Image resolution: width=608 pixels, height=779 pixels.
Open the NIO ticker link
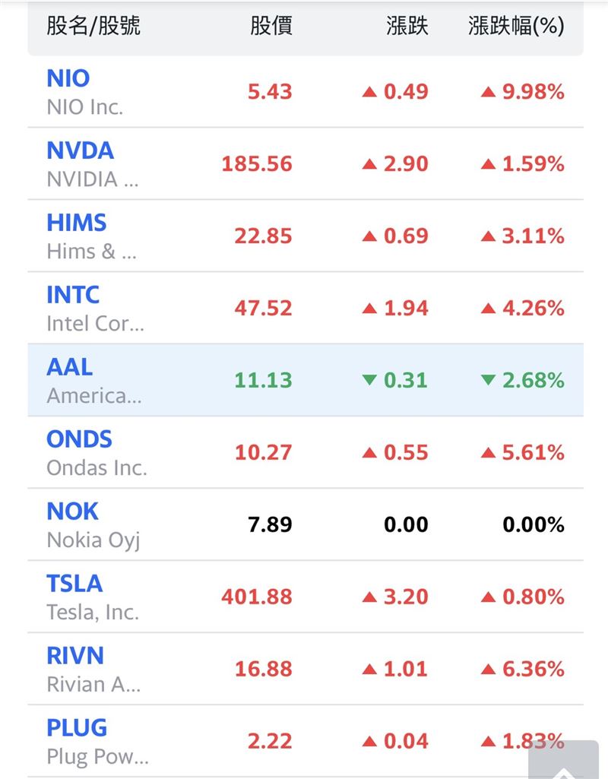[x=68, y=79]
